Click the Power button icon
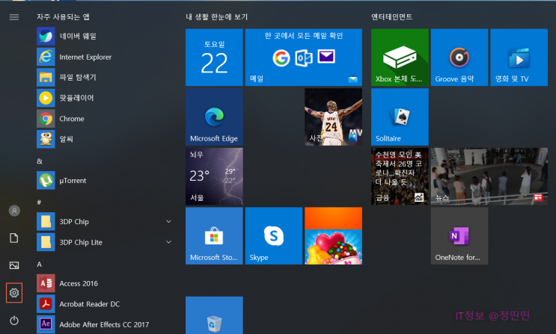The width and height of the screenshot is (556, 334). click(x=14, y=321)
